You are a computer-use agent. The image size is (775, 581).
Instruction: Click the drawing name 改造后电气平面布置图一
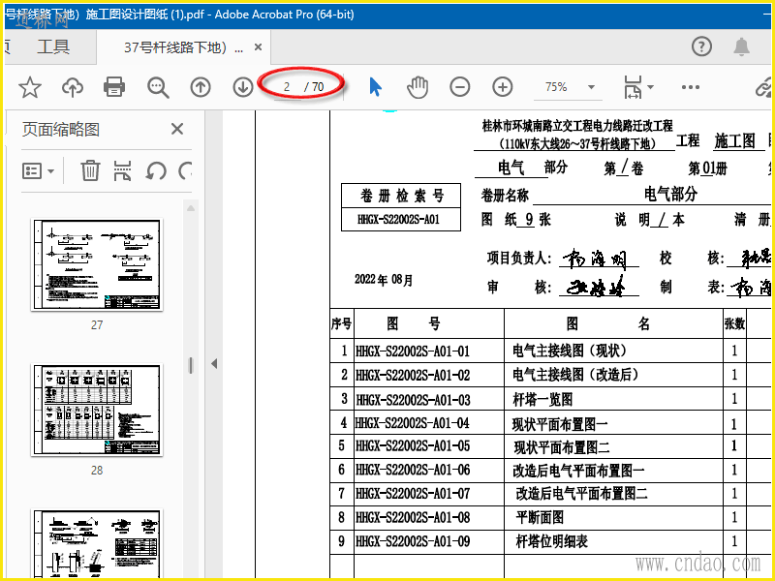[x=578, y=471]
